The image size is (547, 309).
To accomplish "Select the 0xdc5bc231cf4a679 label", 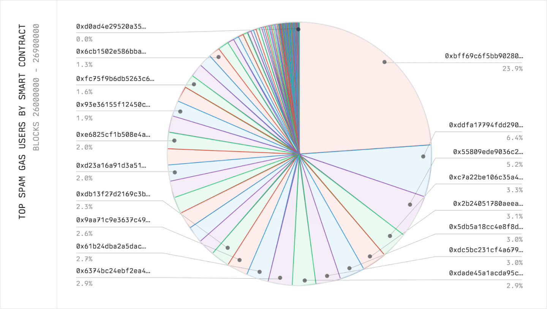I will pyautogui.click(x=486, y=250).
